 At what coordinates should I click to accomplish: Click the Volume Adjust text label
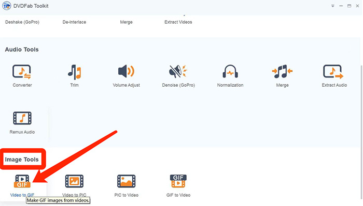(x=126, y=85)
